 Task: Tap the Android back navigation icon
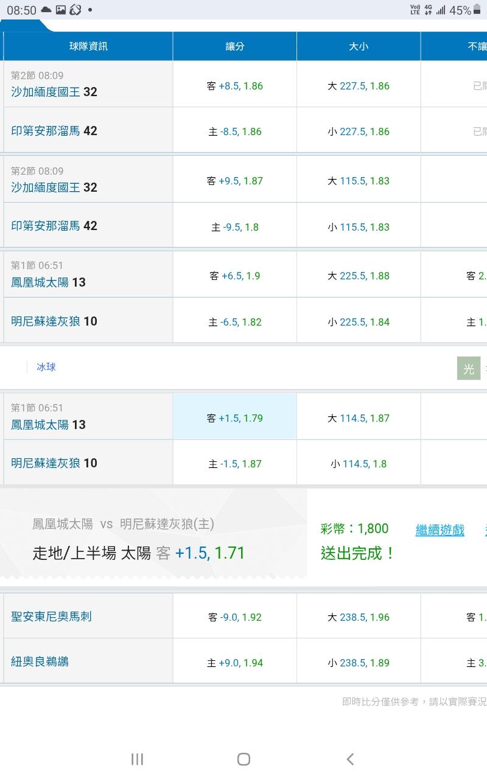[350, 759]
